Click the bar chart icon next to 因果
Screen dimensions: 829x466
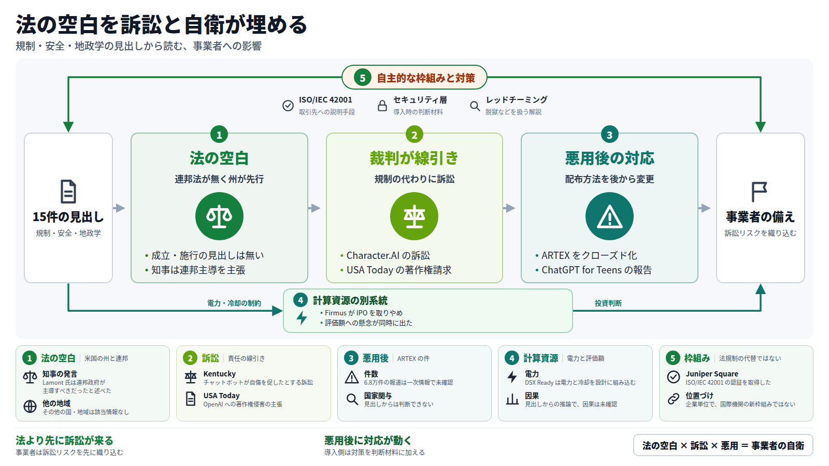pyautogui.click(x=512, y=399)
